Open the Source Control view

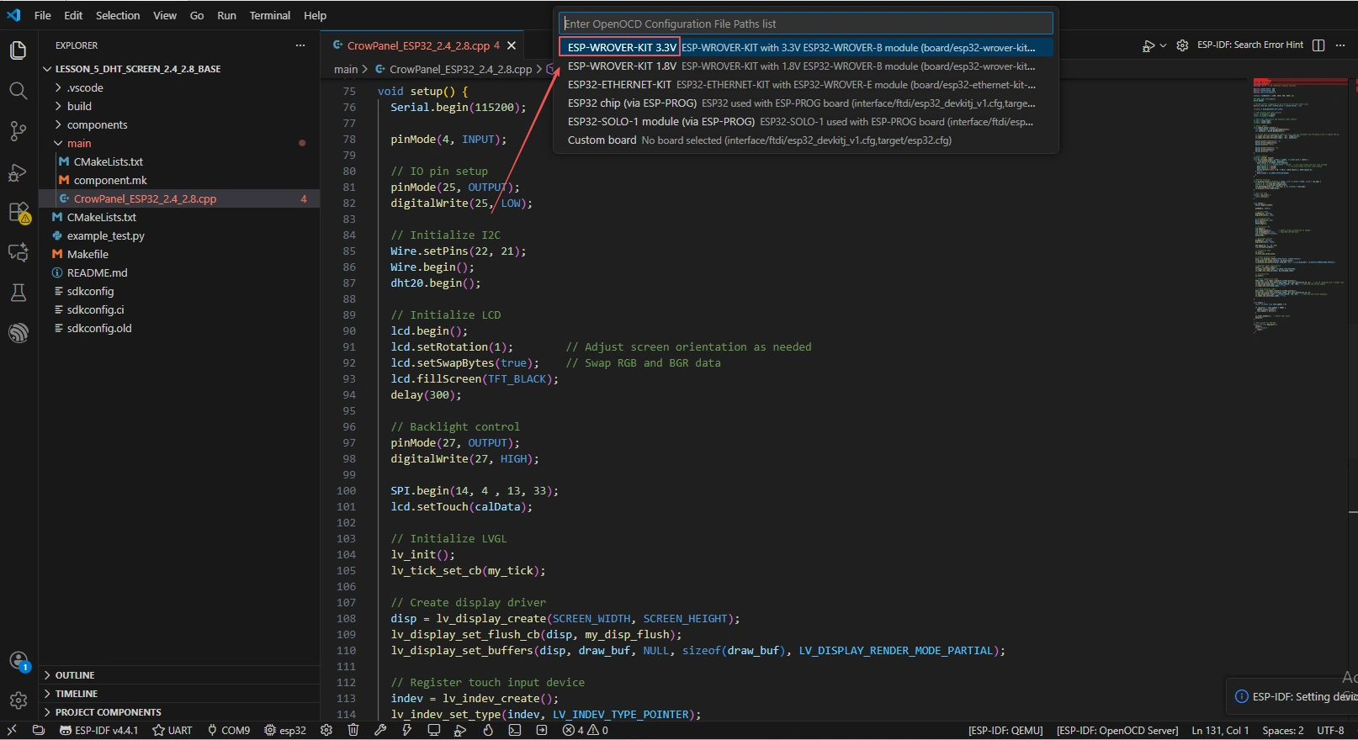(18, 131)
